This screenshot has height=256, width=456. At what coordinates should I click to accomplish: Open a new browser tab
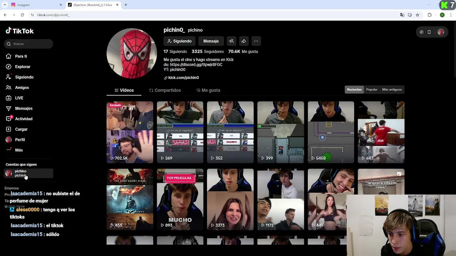click(x=126, y=5)
